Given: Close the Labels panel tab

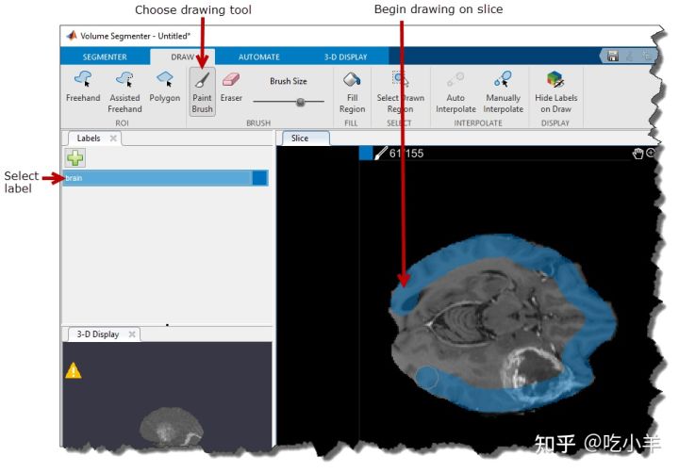Looking at the screenshot, I should (x=113, y=138).
